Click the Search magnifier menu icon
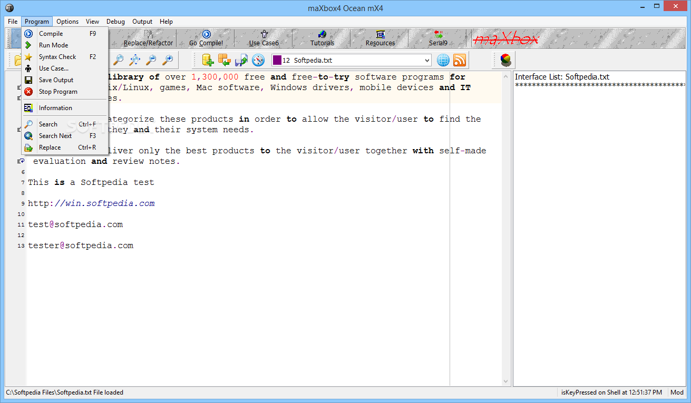 click(28, 124)
